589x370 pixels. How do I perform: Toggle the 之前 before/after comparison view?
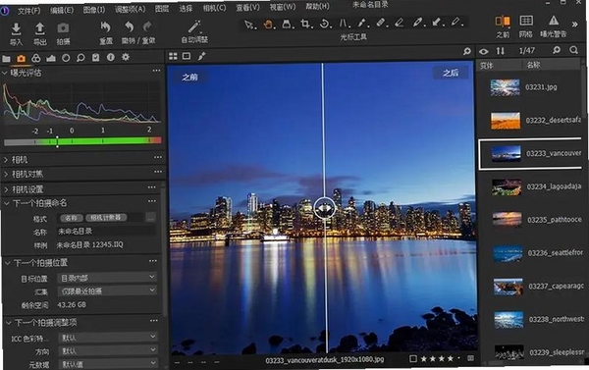503,21
